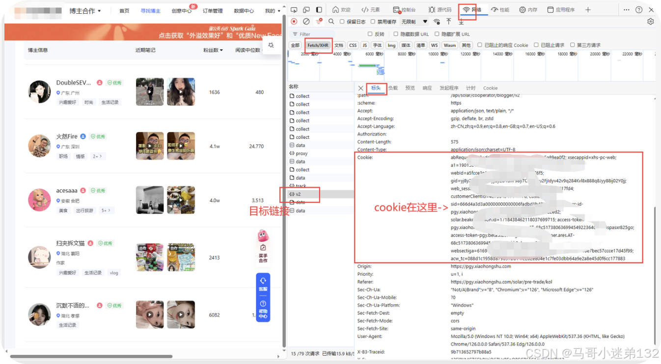Screen dimensions: 661x364
Task: Expand 2+ tags for 火然Fire
Action: point(98,156)
